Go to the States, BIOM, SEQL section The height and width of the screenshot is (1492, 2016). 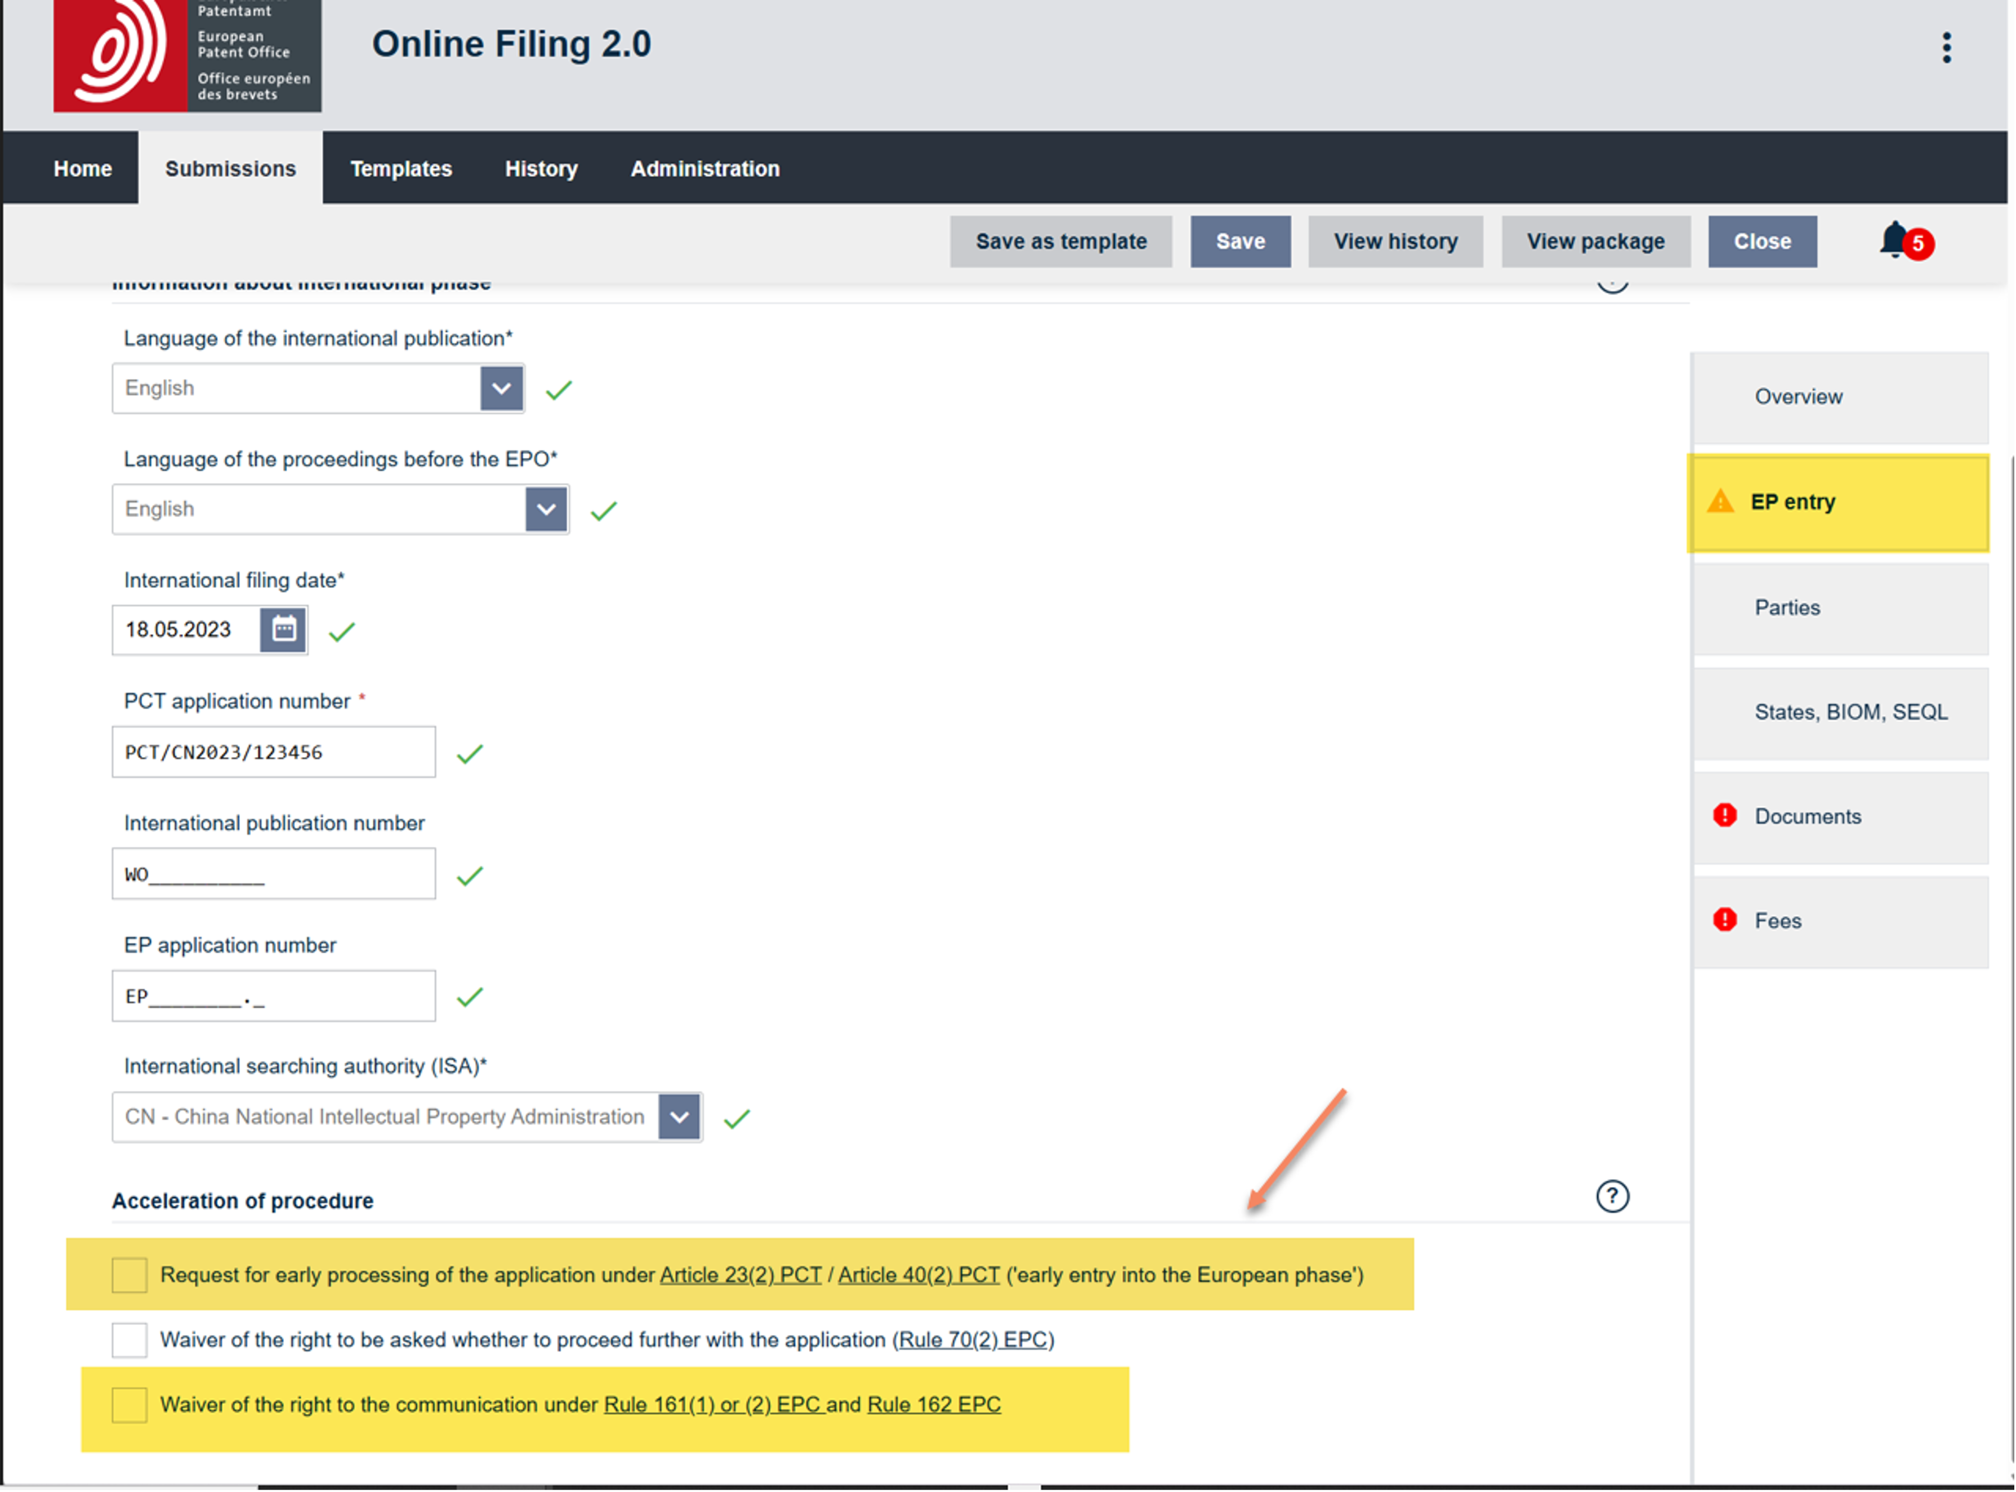[x=1850, y=713]
